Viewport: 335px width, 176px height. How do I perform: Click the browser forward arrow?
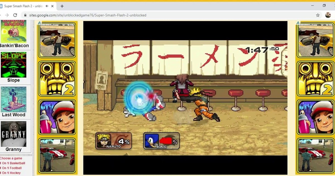7,15
